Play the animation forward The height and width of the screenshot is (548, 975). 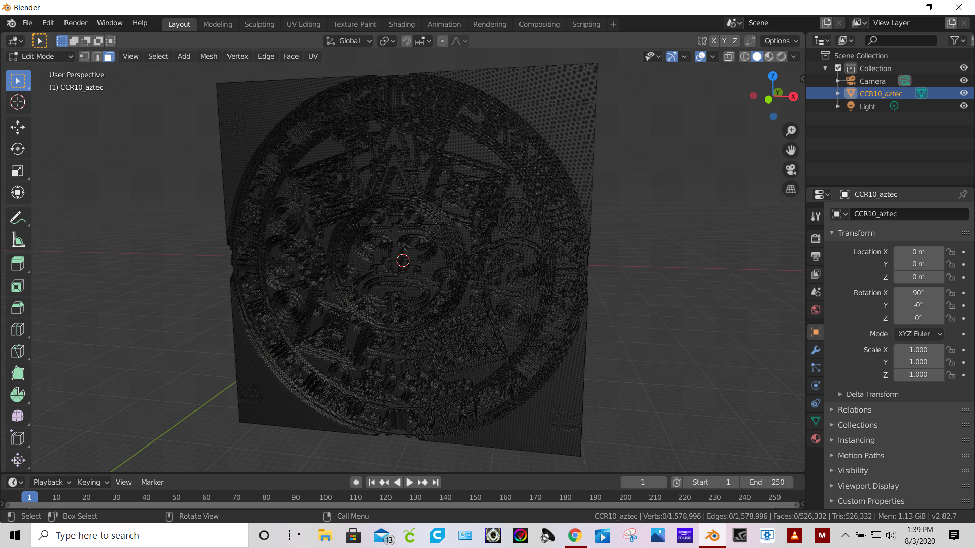(409, 482)
